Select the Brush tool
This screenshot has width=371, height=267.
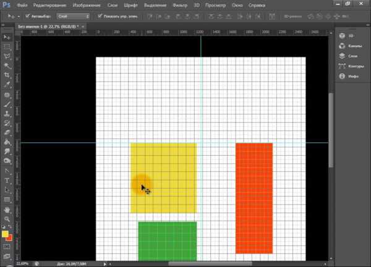point(7,104)
